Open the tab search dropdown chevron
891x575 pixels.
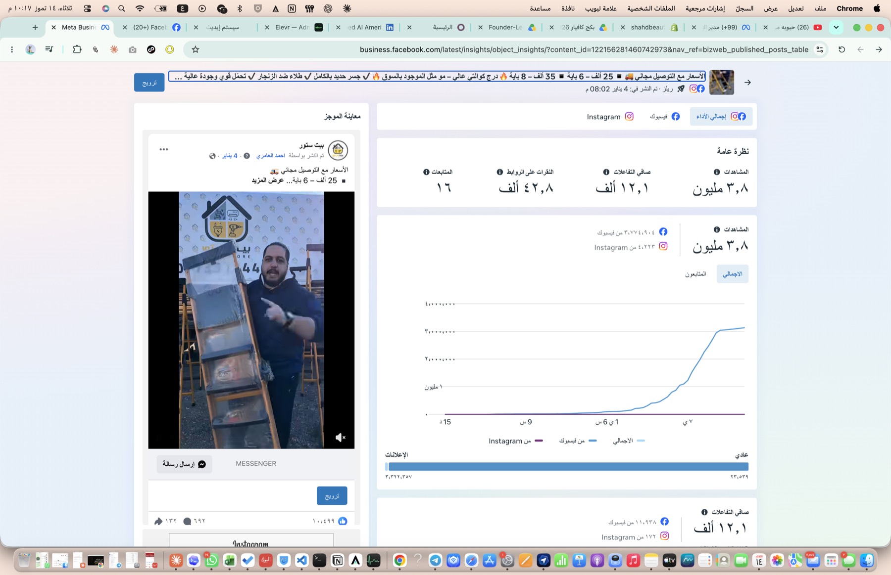[836, 27]
